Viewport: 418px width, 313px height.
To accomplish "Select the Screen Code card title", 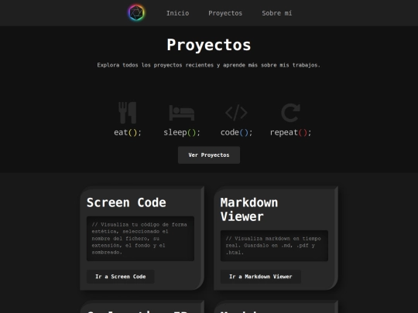I will [x=126, y=202].
